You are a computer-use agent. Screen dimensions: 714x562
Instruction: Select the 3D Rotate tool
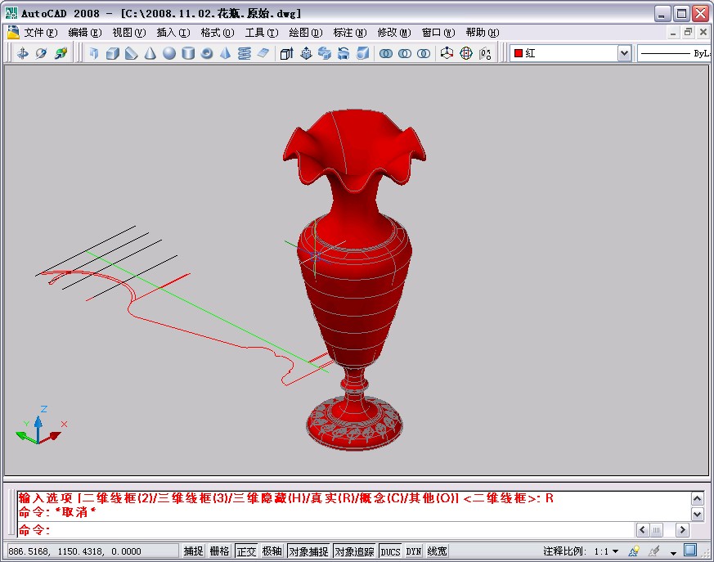tap(466, 53)
